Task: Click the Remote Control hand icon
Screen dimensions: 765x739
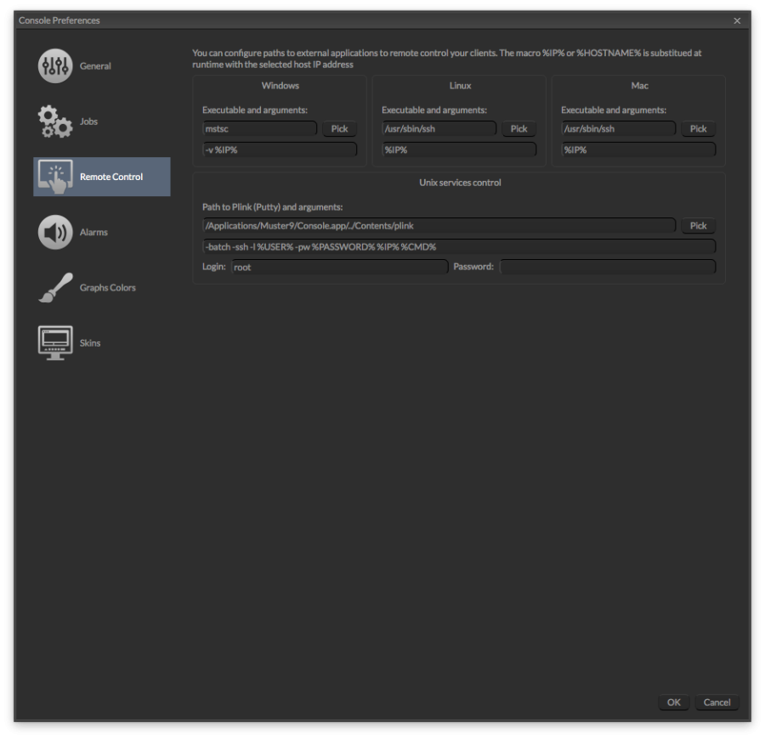Action: 54,176
